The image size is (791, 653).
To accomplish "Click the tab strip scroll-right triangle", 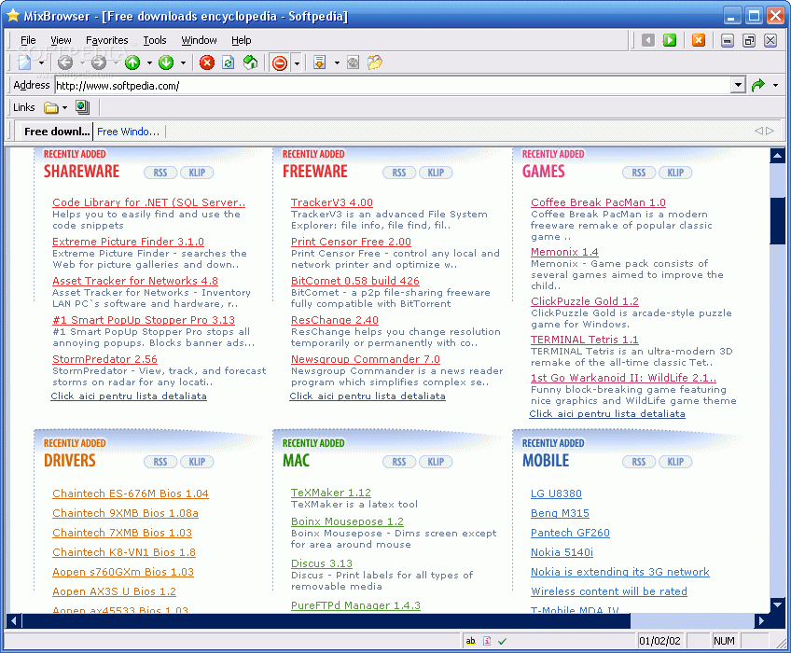I will 770,132.
